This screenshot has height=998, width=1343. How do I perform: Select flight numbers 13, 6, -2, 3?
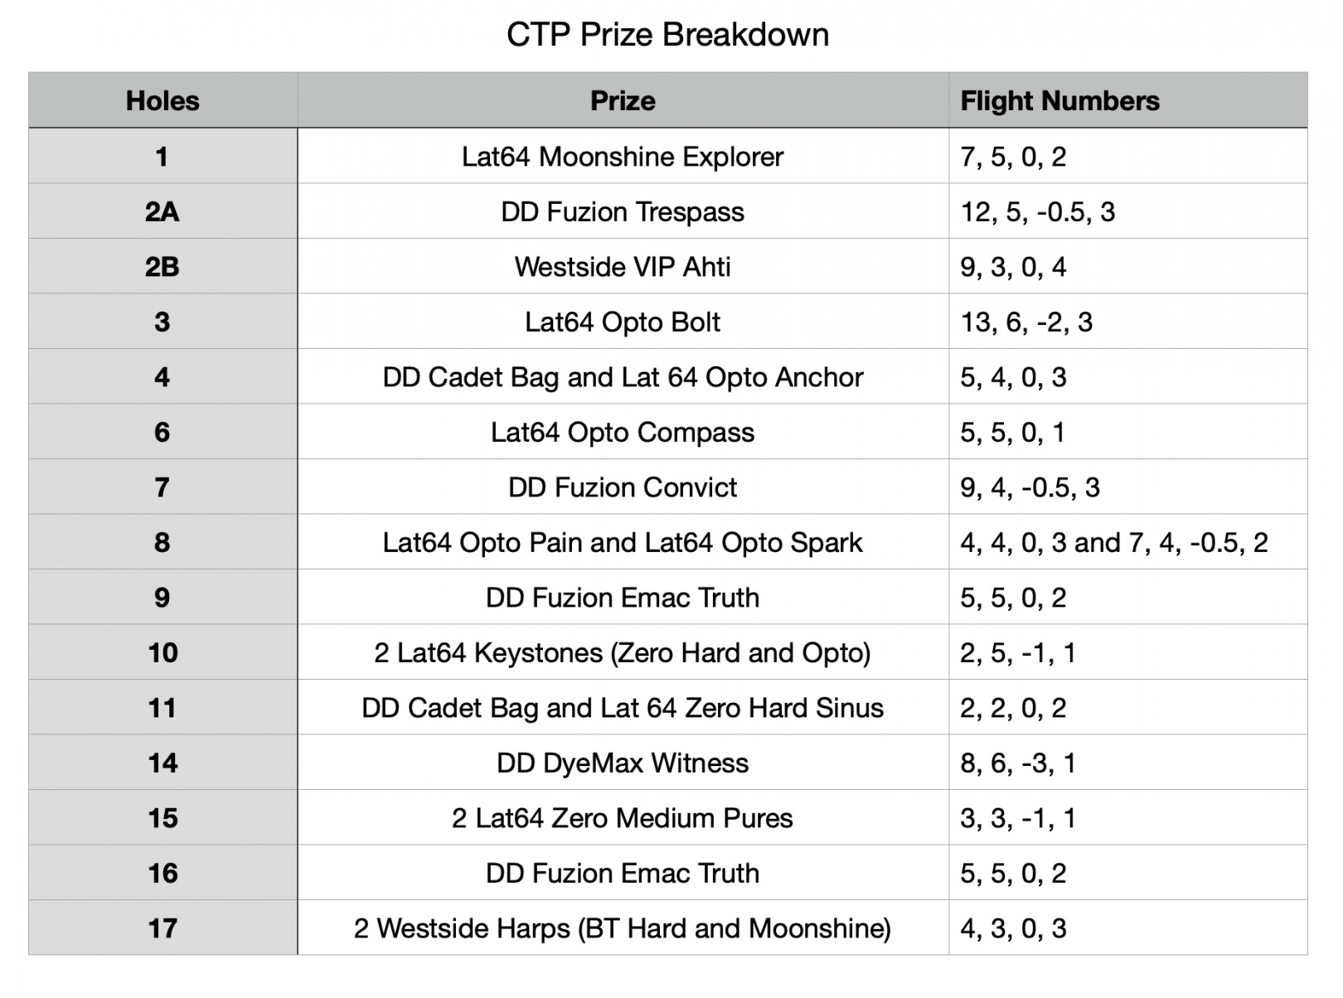point(1026,322)
